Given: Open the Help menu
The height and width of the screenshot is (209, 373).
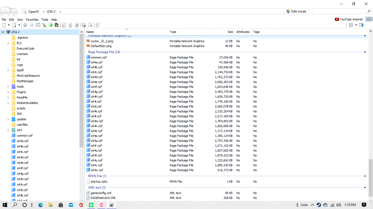Looking at the screenshot, I should click(54, 20).
